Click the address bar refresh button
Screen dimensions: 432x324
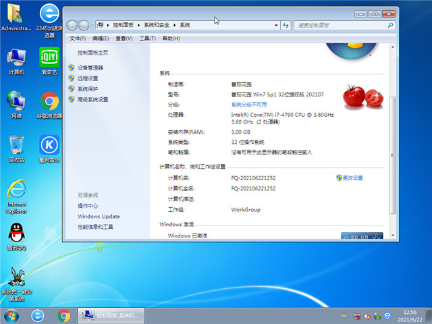point(286,26)
